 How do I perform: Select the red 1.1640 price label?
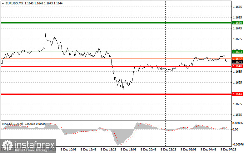coord(237,66)
